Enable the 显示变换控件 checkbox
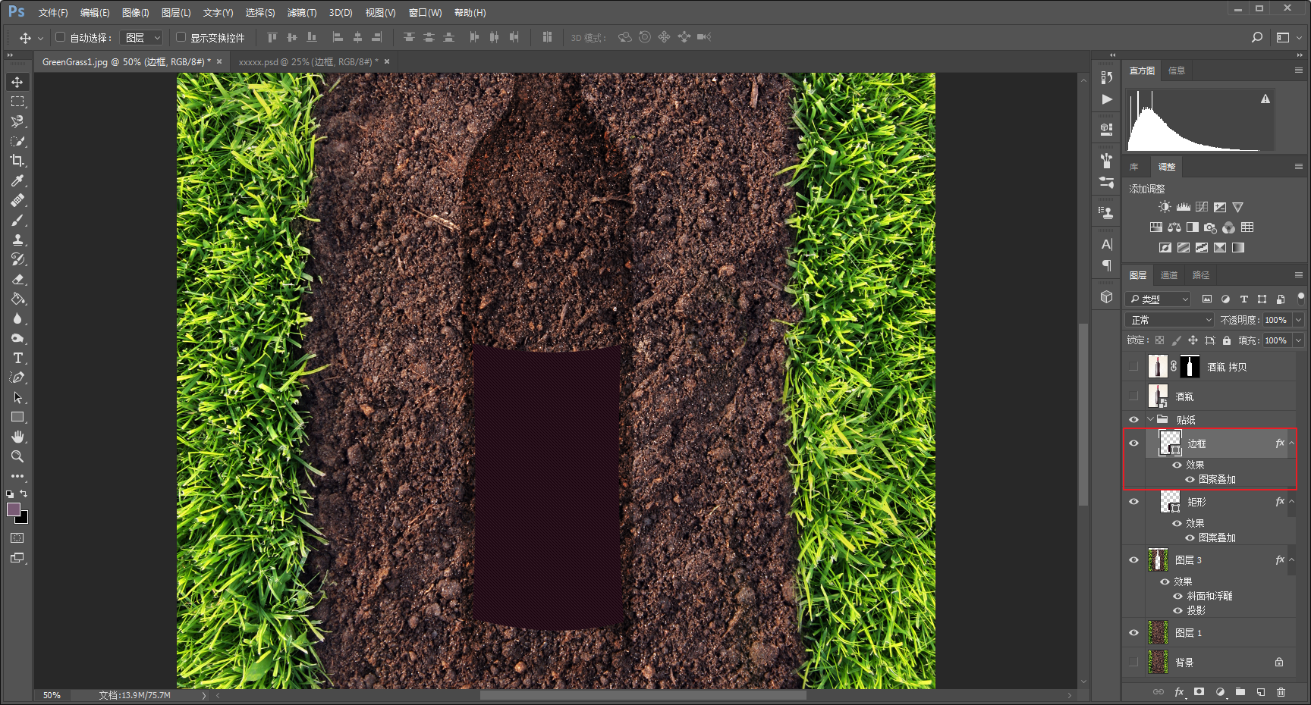The width and height of the screenshot is (1311, 705). point(181,37)
